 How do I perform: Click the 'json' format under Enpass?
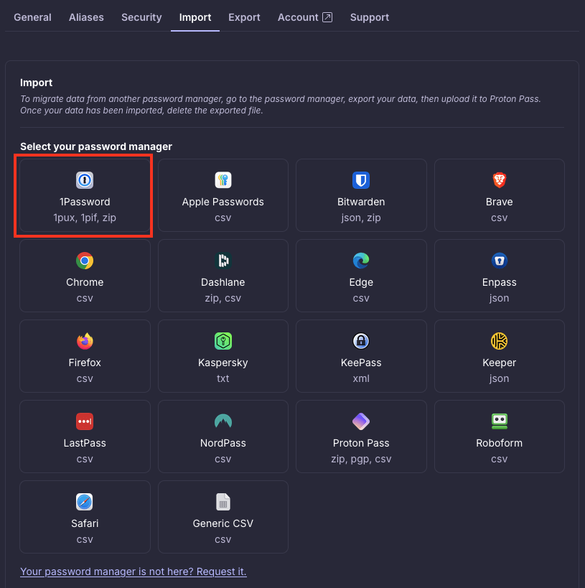pyautogui.click(x=499, y=298)
